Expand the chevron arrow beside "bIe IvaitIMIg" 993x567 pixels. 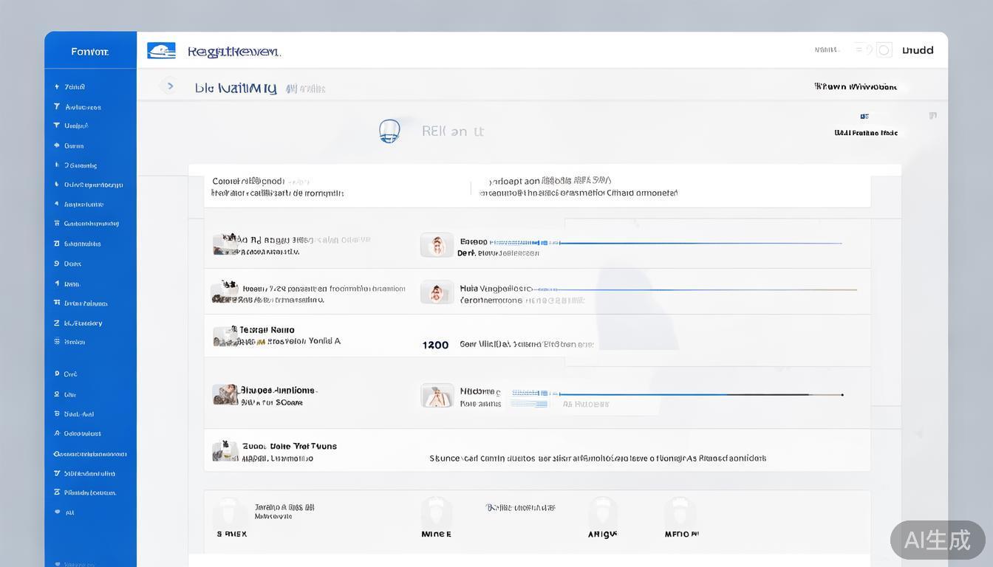170,86
